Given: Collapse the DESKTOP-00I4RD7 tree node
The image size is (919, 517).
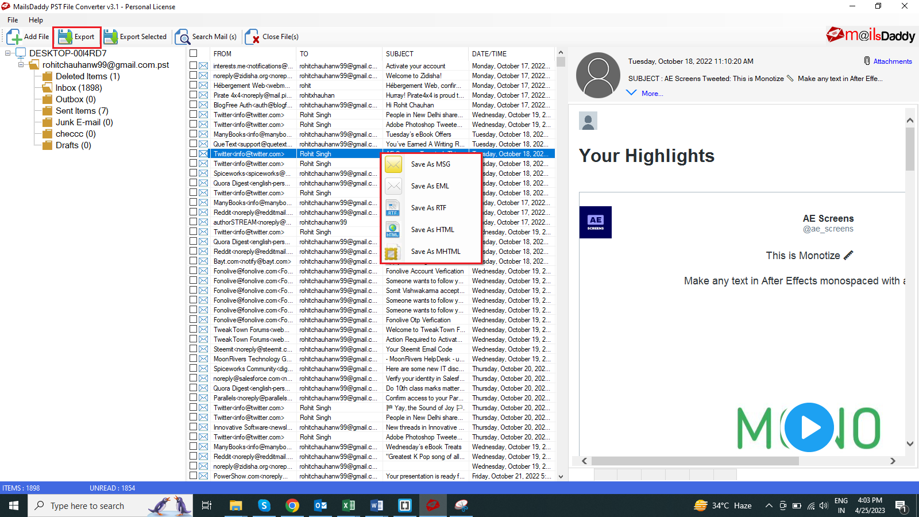Looking at the screenshot, I should (8, 53).
